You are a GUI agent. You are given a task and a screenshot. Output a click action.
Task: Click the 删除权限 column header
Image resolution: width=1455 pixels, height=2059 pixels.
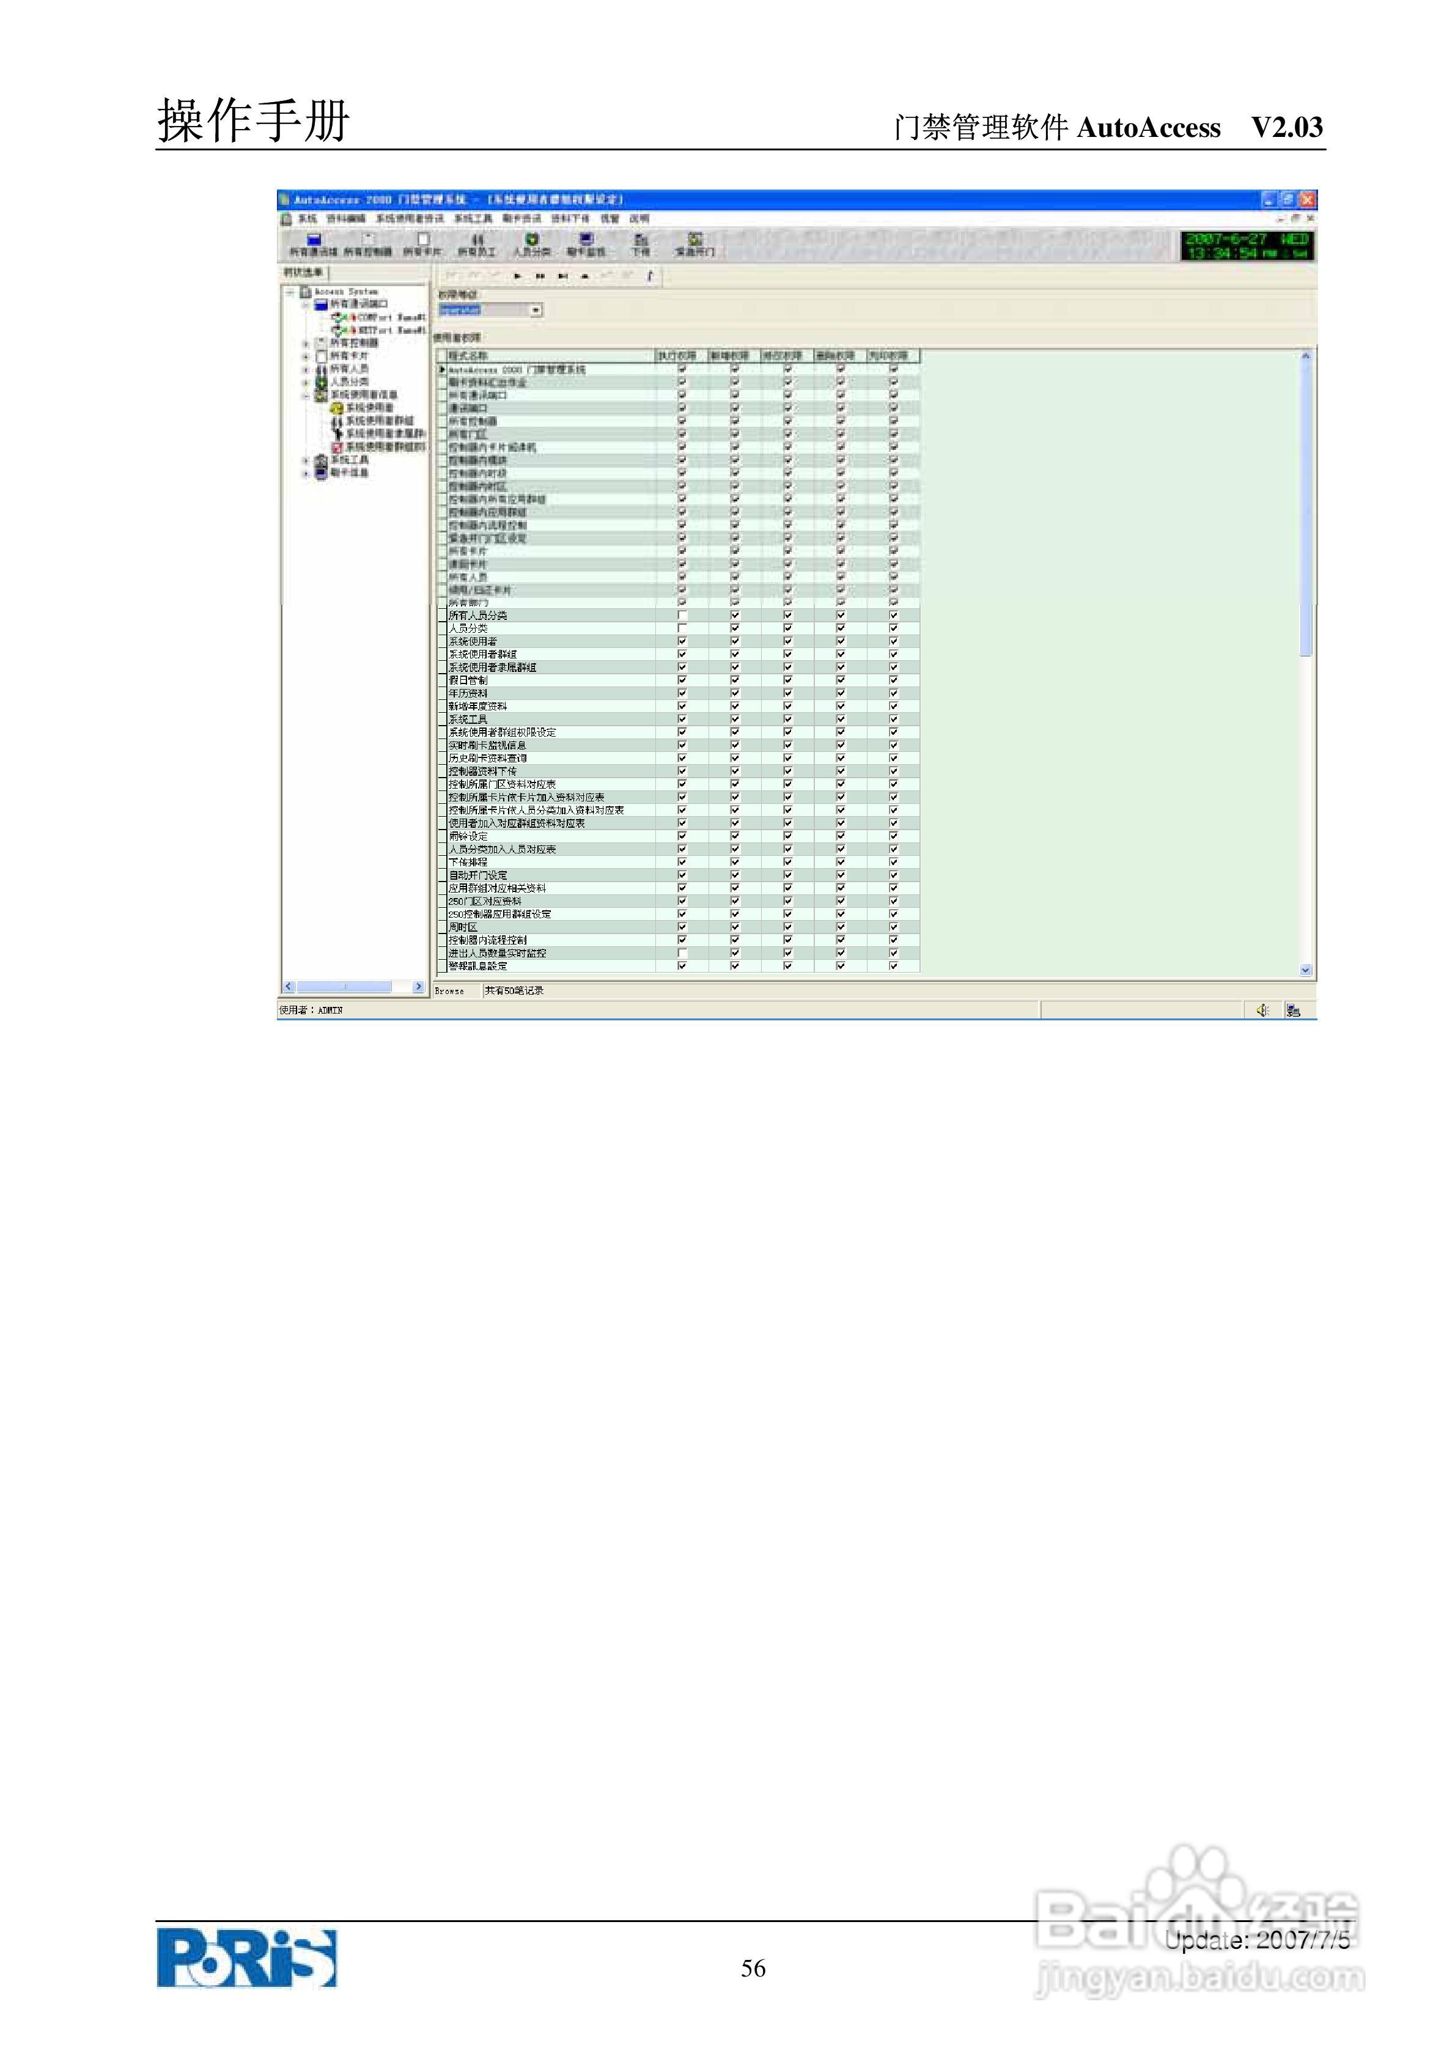point(841,356)
